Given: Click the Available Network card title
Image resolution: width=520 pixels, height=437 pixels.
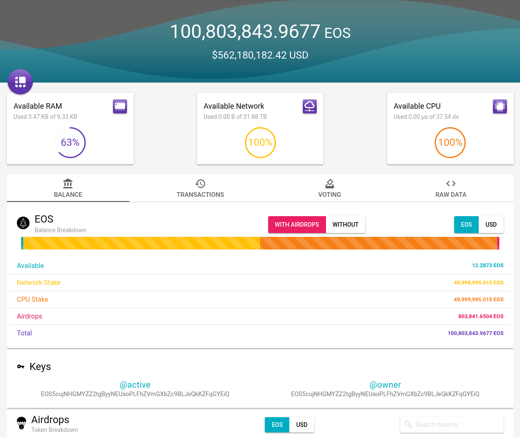Looking at the screenshot, I should (x=234, y=106).
